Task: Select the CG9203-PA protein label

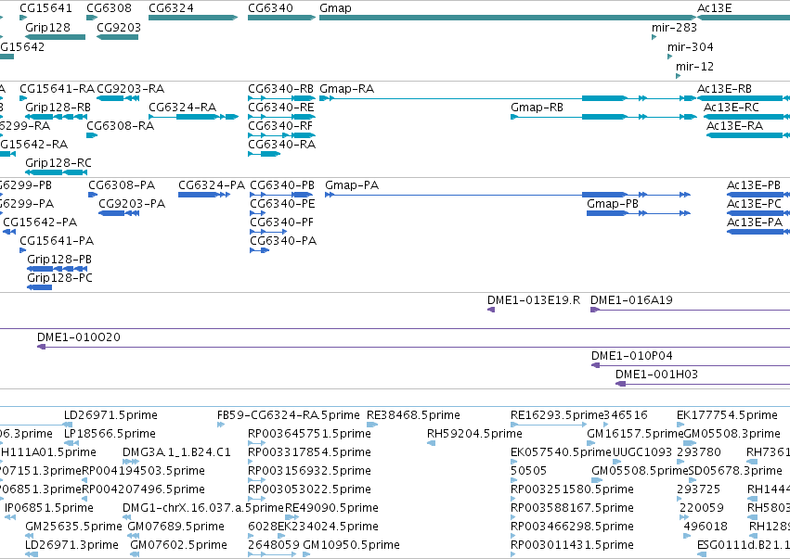Action: pyautogui.click(x=132, y=204)
